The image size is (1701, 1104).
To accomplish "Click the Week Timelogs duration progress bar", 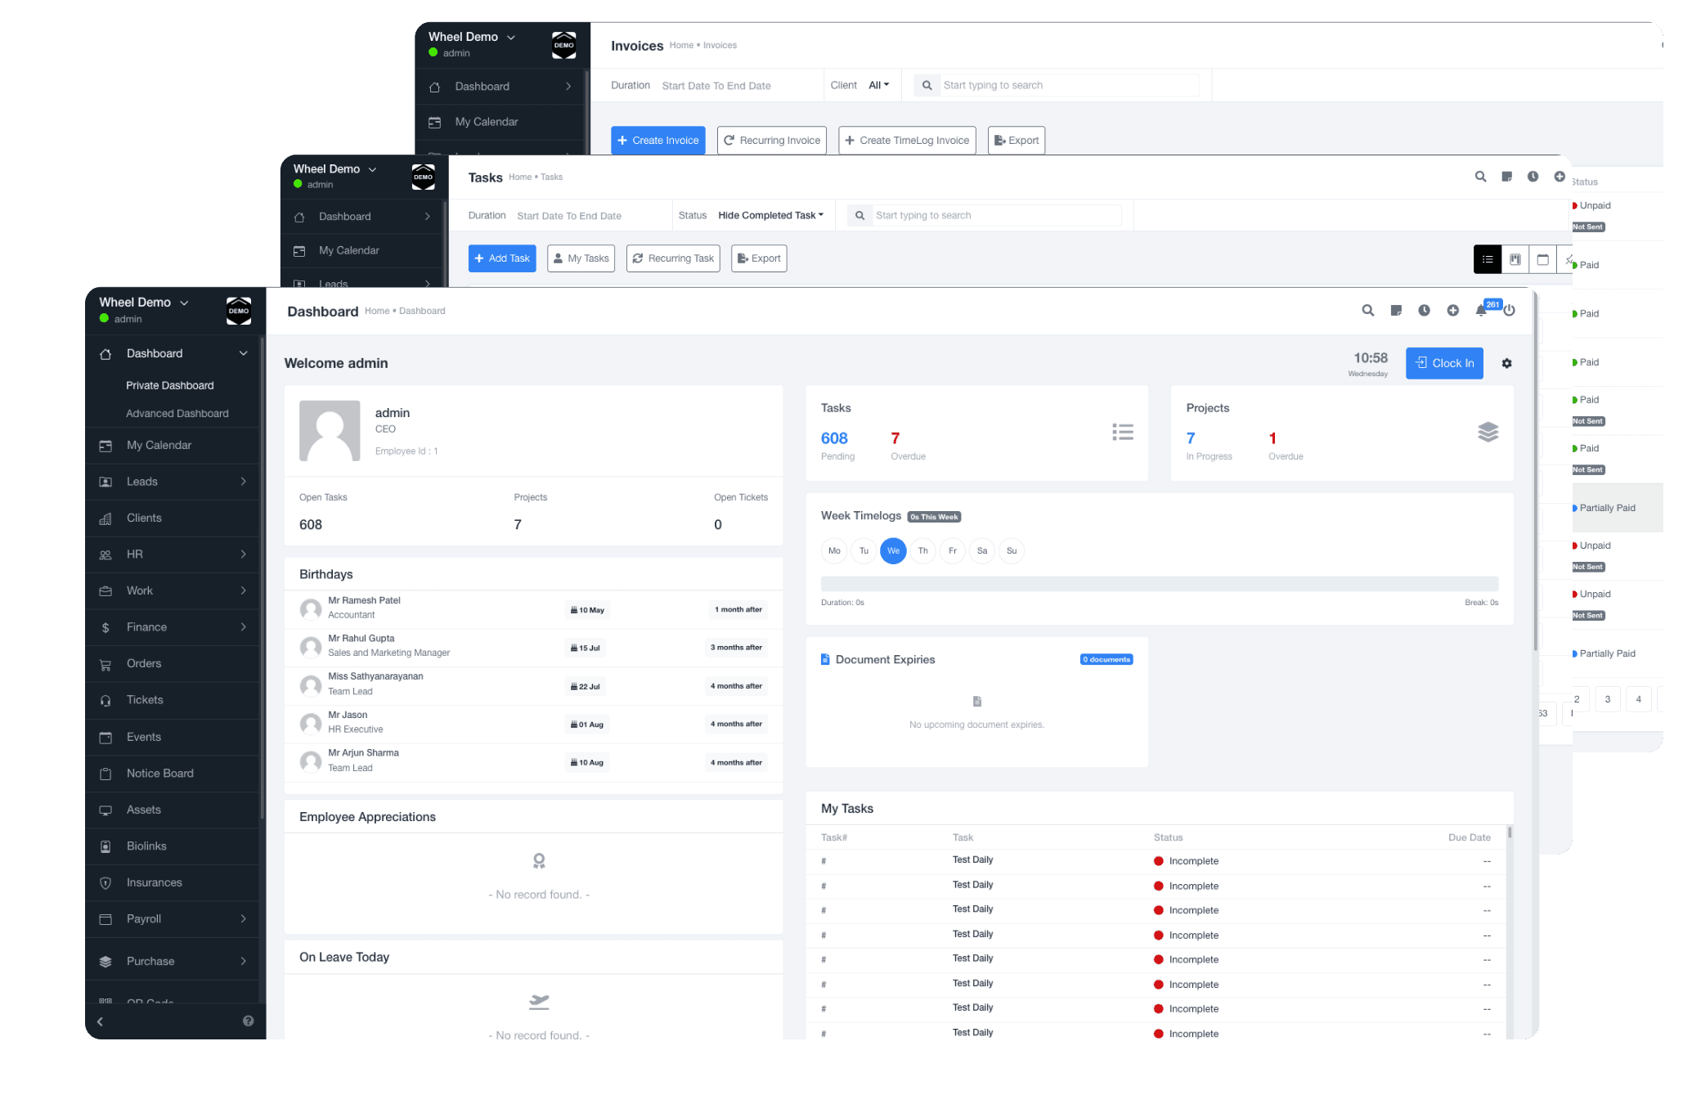I will [1159, 584].
